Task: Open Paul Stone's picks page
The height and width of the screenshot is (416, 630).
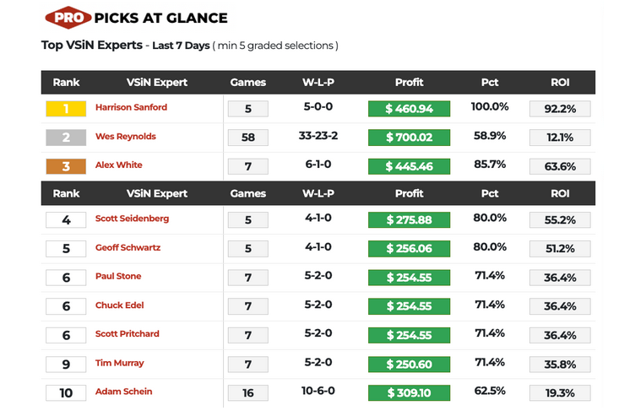Action: (118, 277)
